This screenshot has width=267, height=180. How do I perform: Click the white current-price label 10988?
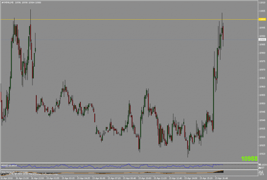(262, 39)
